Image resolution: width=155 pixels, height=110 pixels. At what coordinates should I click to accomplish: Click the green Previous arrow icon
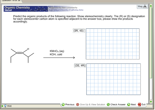coord(63,104)
